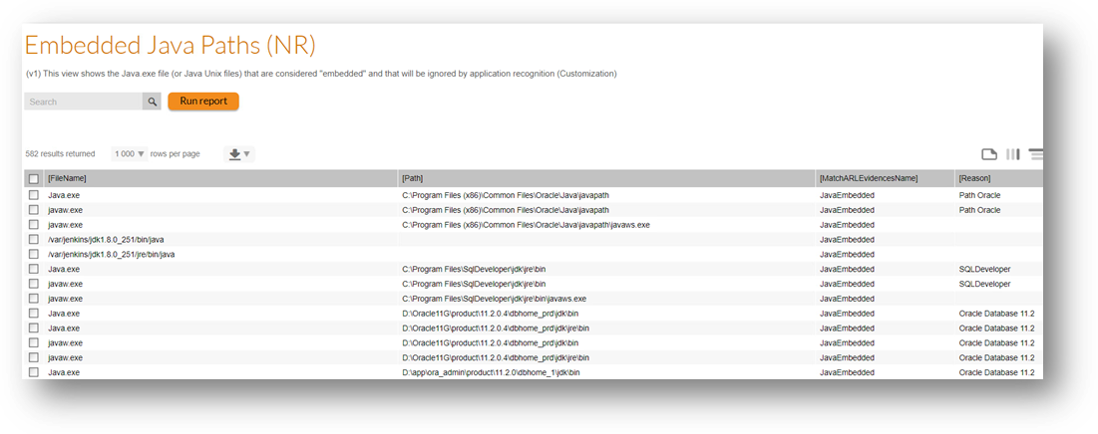The height and width of the screenshot is (434, 1098).
Task: Focus the Search input field
Action: tap(84, 102)
